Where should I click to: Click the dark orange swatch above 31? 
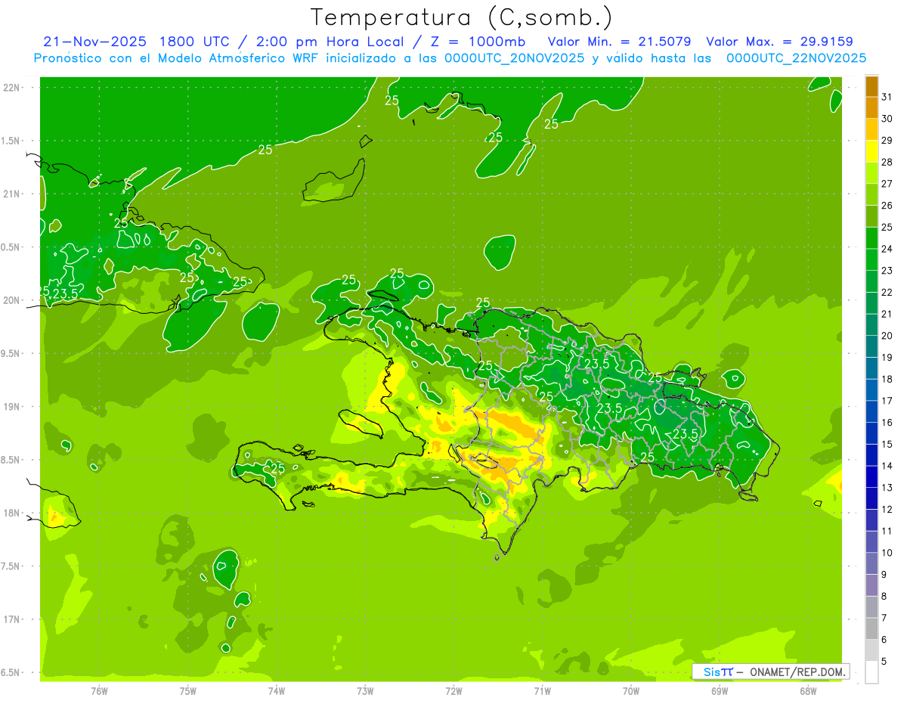[871, 86]
